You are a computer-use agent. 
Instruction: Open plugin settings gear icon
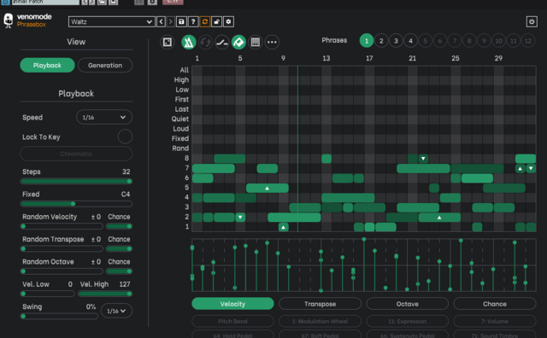pyautogui.click(x=228, y=21)
